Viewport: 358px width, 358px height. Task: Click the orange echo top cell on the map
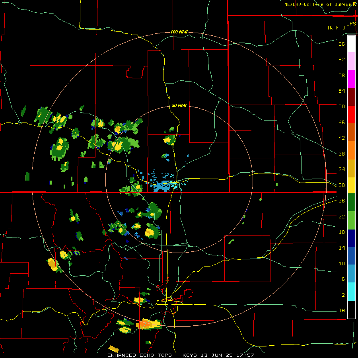144,324
